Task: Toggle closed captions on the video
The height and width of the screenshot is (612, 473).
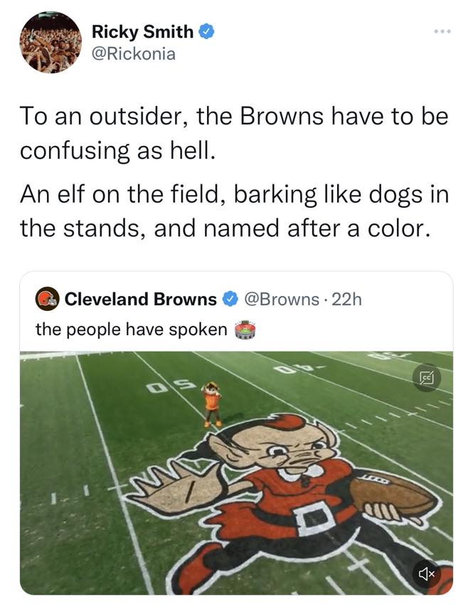Action: point(427,377)
